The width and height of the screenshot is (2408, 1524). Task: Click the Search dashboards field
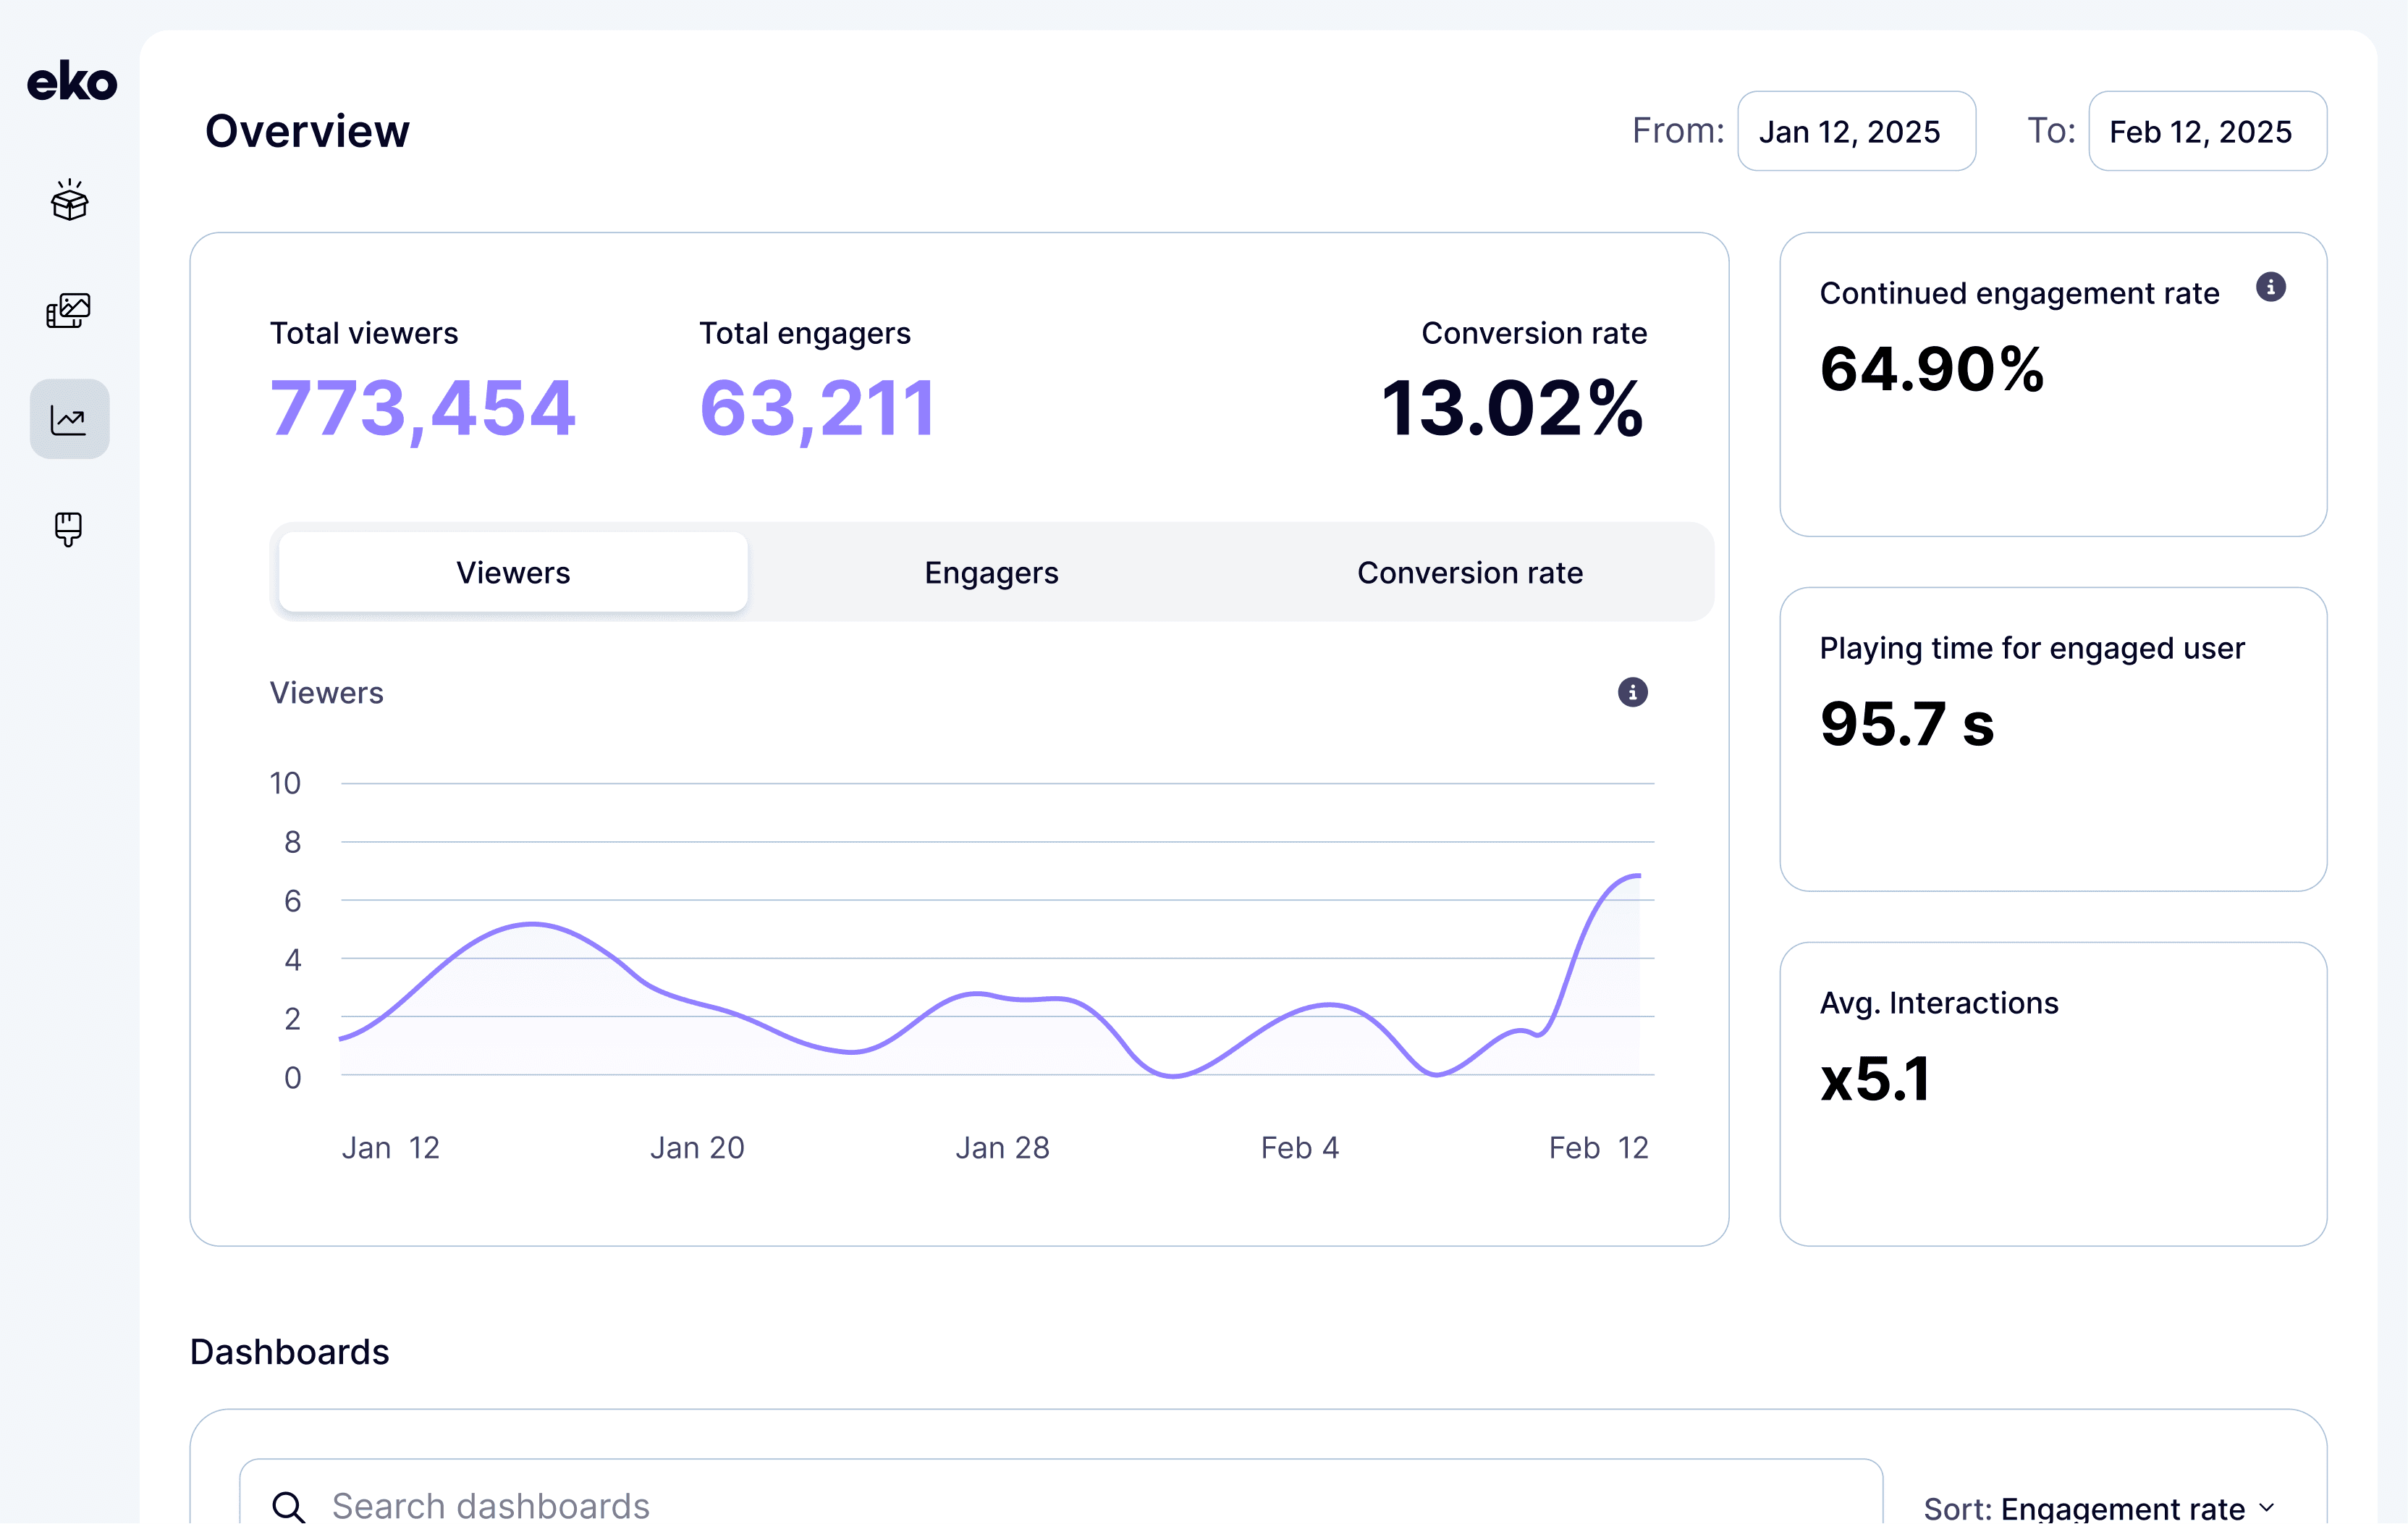(x=1061, y=1492)
